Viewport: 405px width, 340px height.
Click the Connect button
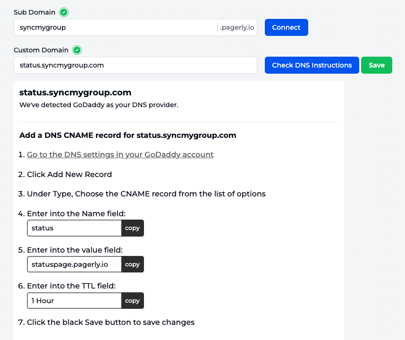tap(286, 27)
